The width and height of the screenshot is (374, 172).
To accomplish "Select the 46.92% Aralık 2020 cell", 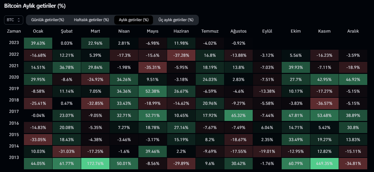I will (353, 79).
